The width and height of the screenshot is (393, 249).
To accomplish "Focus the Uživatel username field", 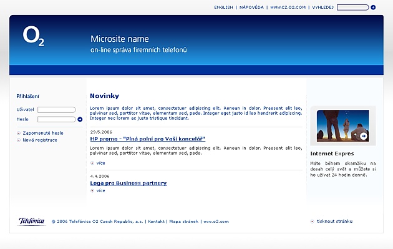I will tap(57, 110).
